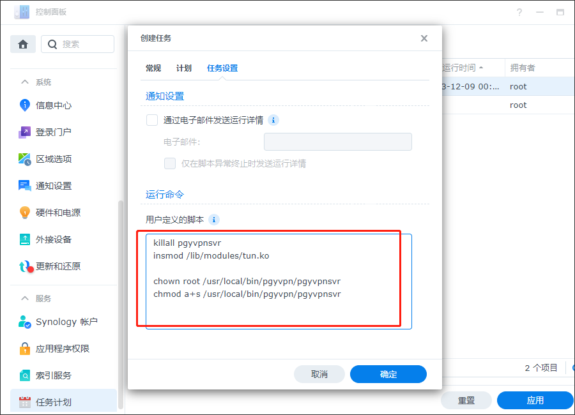Enable 通过电子邮件发送运行详情 checkbox
The height and width of the screenshot is (415, 575).
point(152,120)
